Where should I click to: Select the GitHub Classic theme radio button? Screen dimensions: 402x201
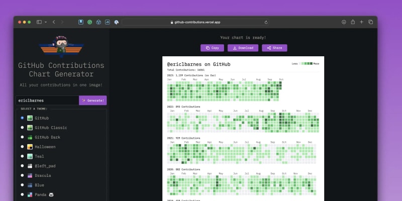(22, 128)
